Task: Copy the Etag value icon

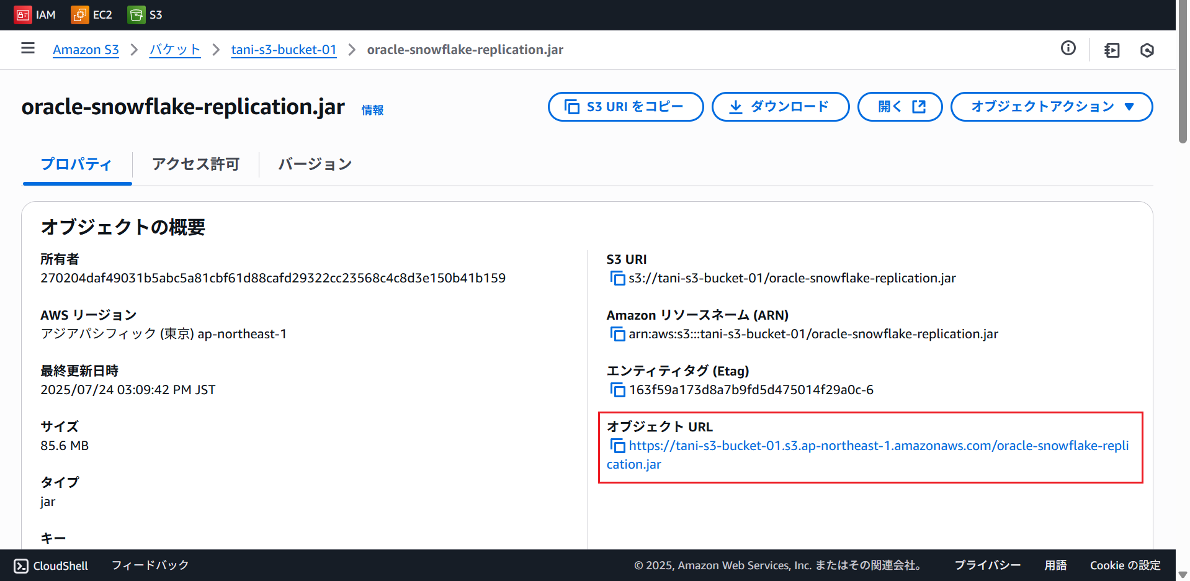Action: pyautogui.click(x=617, y=390)
